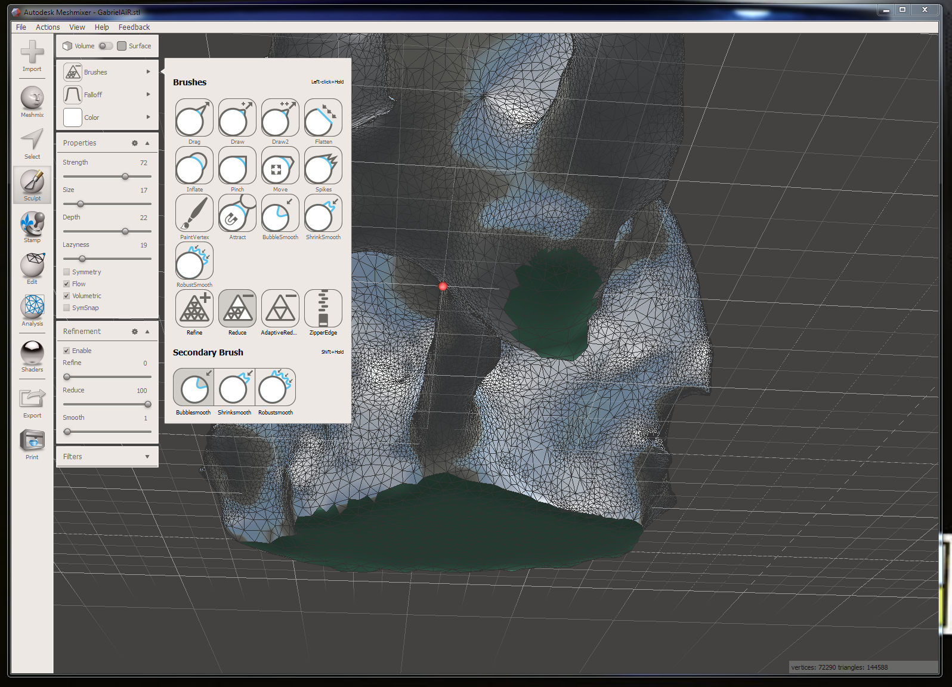Open the Meshmix tool
The image size is (952, 687).
[32, 101]
